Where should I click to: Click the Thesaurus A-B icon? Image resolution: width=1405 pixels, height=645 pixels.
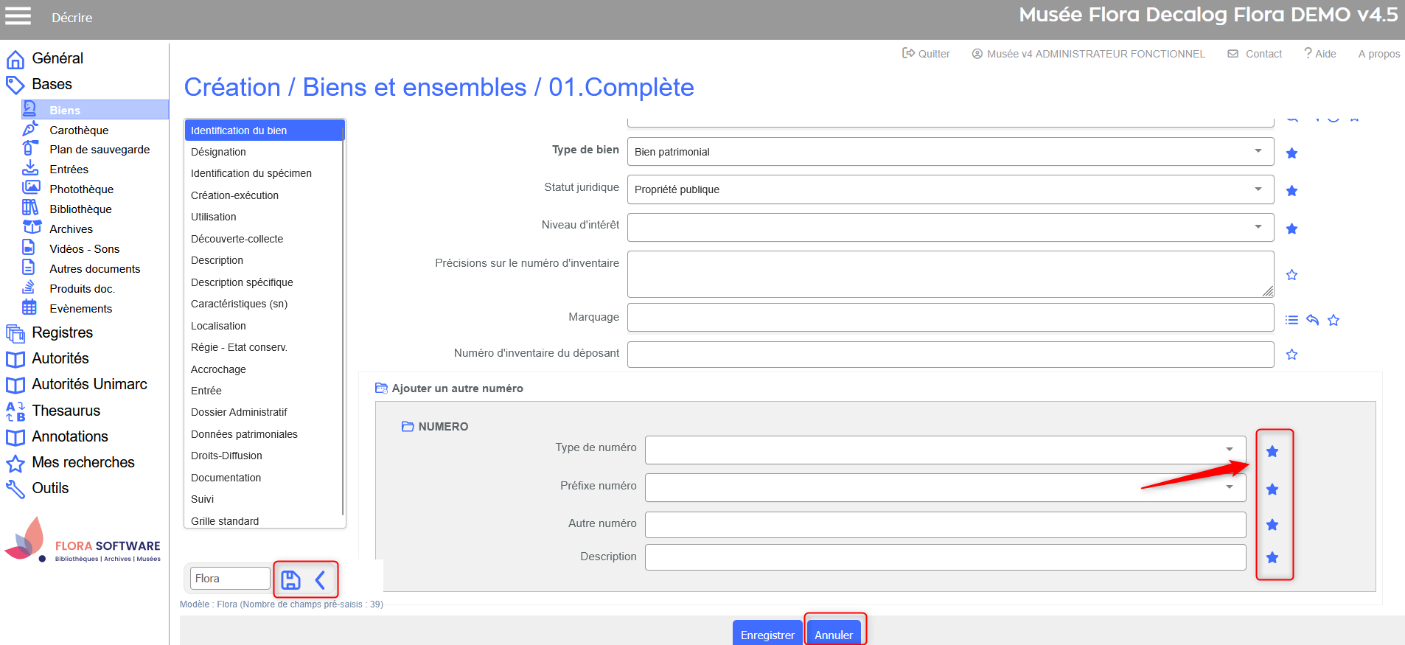pos(15,411)
